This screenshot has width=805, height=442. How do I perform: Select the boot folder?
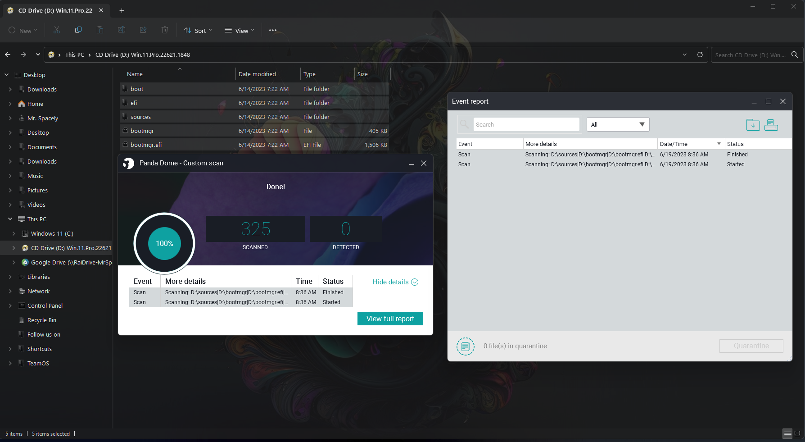(x=254, y=89)
